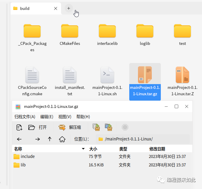
Task: Click the 解压缩 extract button
Action: tap(70, 128)
